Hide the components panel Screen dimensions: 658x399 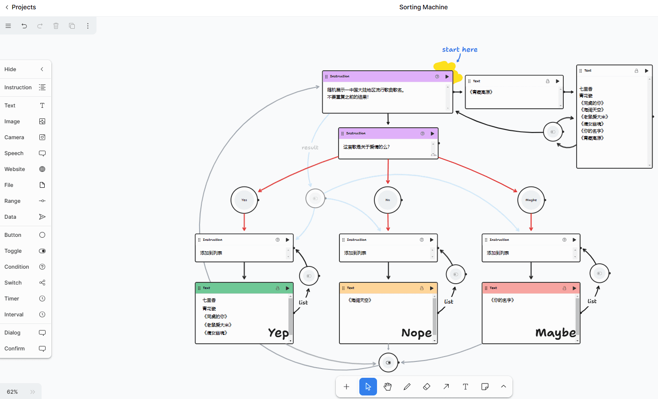(x=25, y=69)
